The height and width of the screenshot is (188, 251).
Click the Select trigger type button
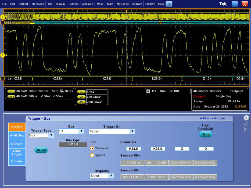pos(41,150)
